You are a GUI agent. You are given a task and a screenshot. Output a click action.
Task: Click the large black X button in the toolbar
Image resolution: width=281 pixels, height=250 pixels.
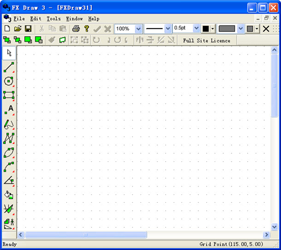(266, 29)
